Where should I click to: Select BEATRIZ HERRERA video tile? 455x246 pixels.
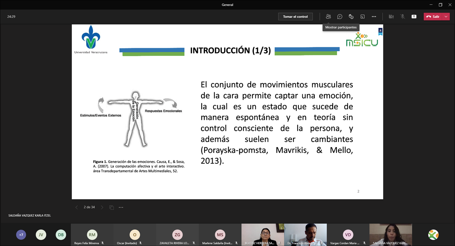pyautogui.click(x=262, y=235)
